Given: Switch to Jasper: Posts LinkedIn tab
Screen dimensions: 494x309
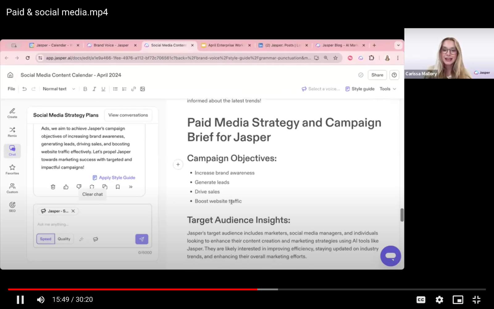Looking at the screenshot, I should pyautogui.click(x=283, y=45).
